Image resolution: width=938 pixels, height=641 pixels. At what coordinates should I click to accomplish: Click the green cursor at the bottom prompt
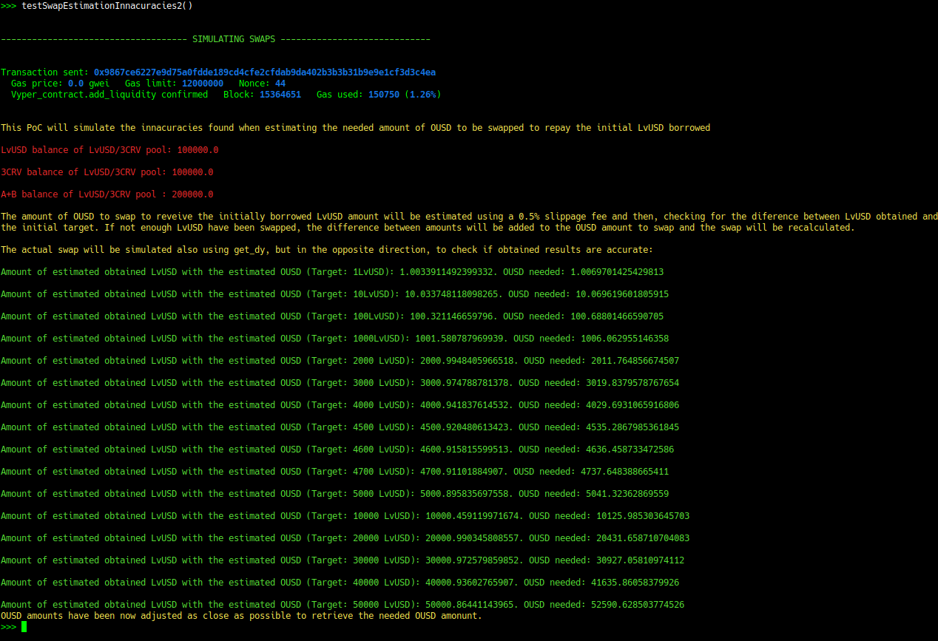(24, 627)
